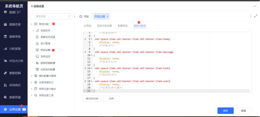Click the info marker on line 9
This screenshot has width=260, height=117.
(85, 52)
